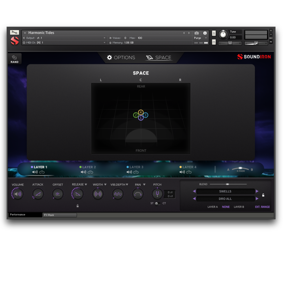Select position marker 4 in space grid
The width and height of the screenshot is (283, 283).
141,112
